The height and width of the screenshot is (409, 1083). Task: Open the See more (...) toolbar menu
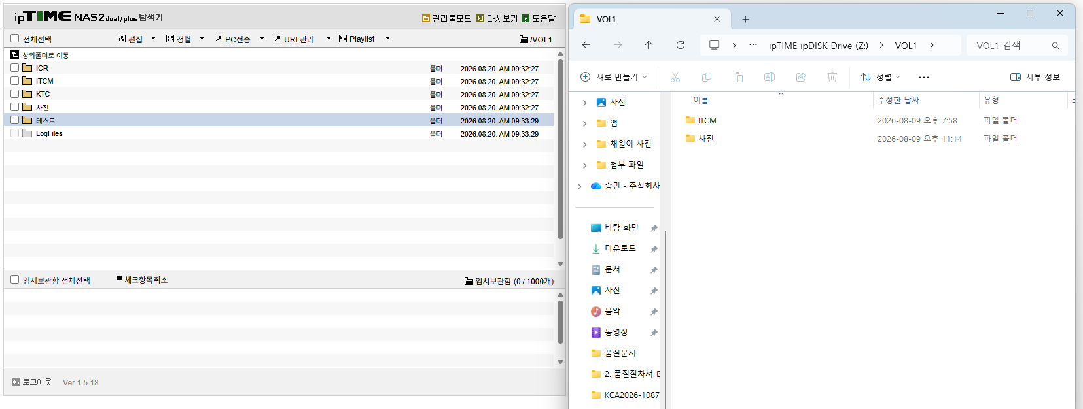pos(924,77)
